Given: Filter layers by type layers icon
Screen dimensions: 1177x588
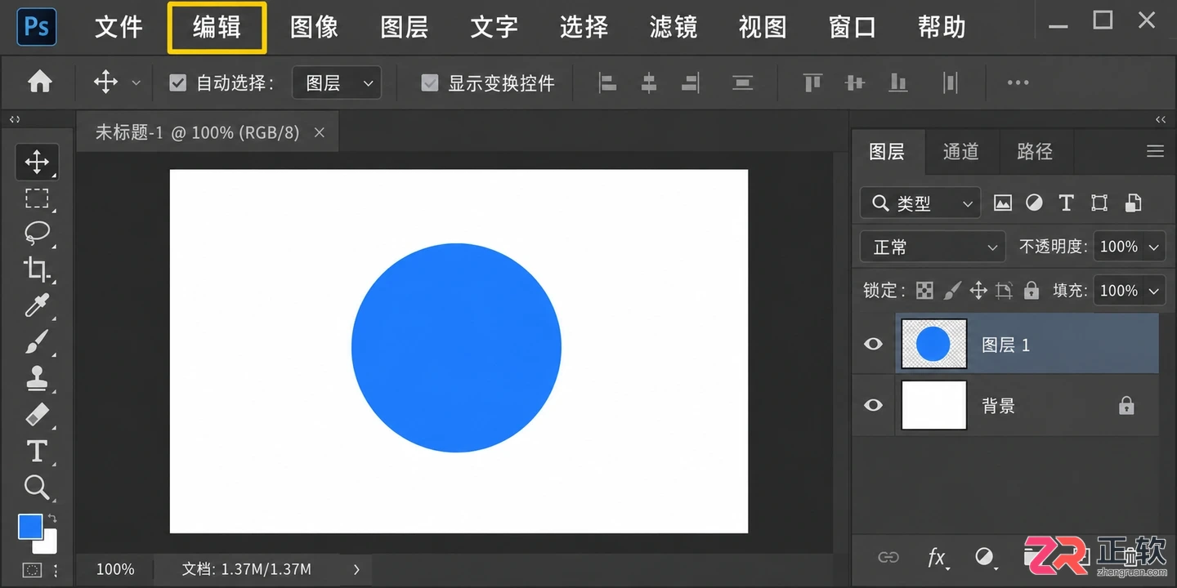Looking at the screenshot, I should [x=1066, y=203].
